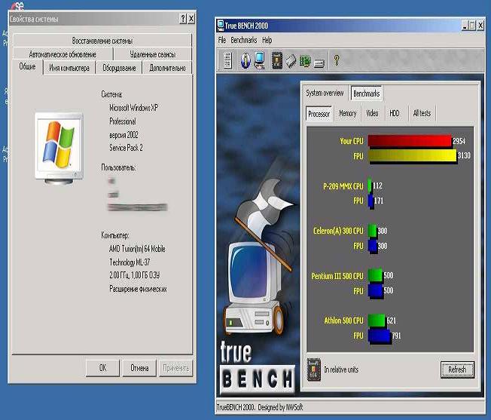Viewport: 491px width, 420px height.
Task: Click the green video card toolbar icon
Action: click(x=305, y=60)
